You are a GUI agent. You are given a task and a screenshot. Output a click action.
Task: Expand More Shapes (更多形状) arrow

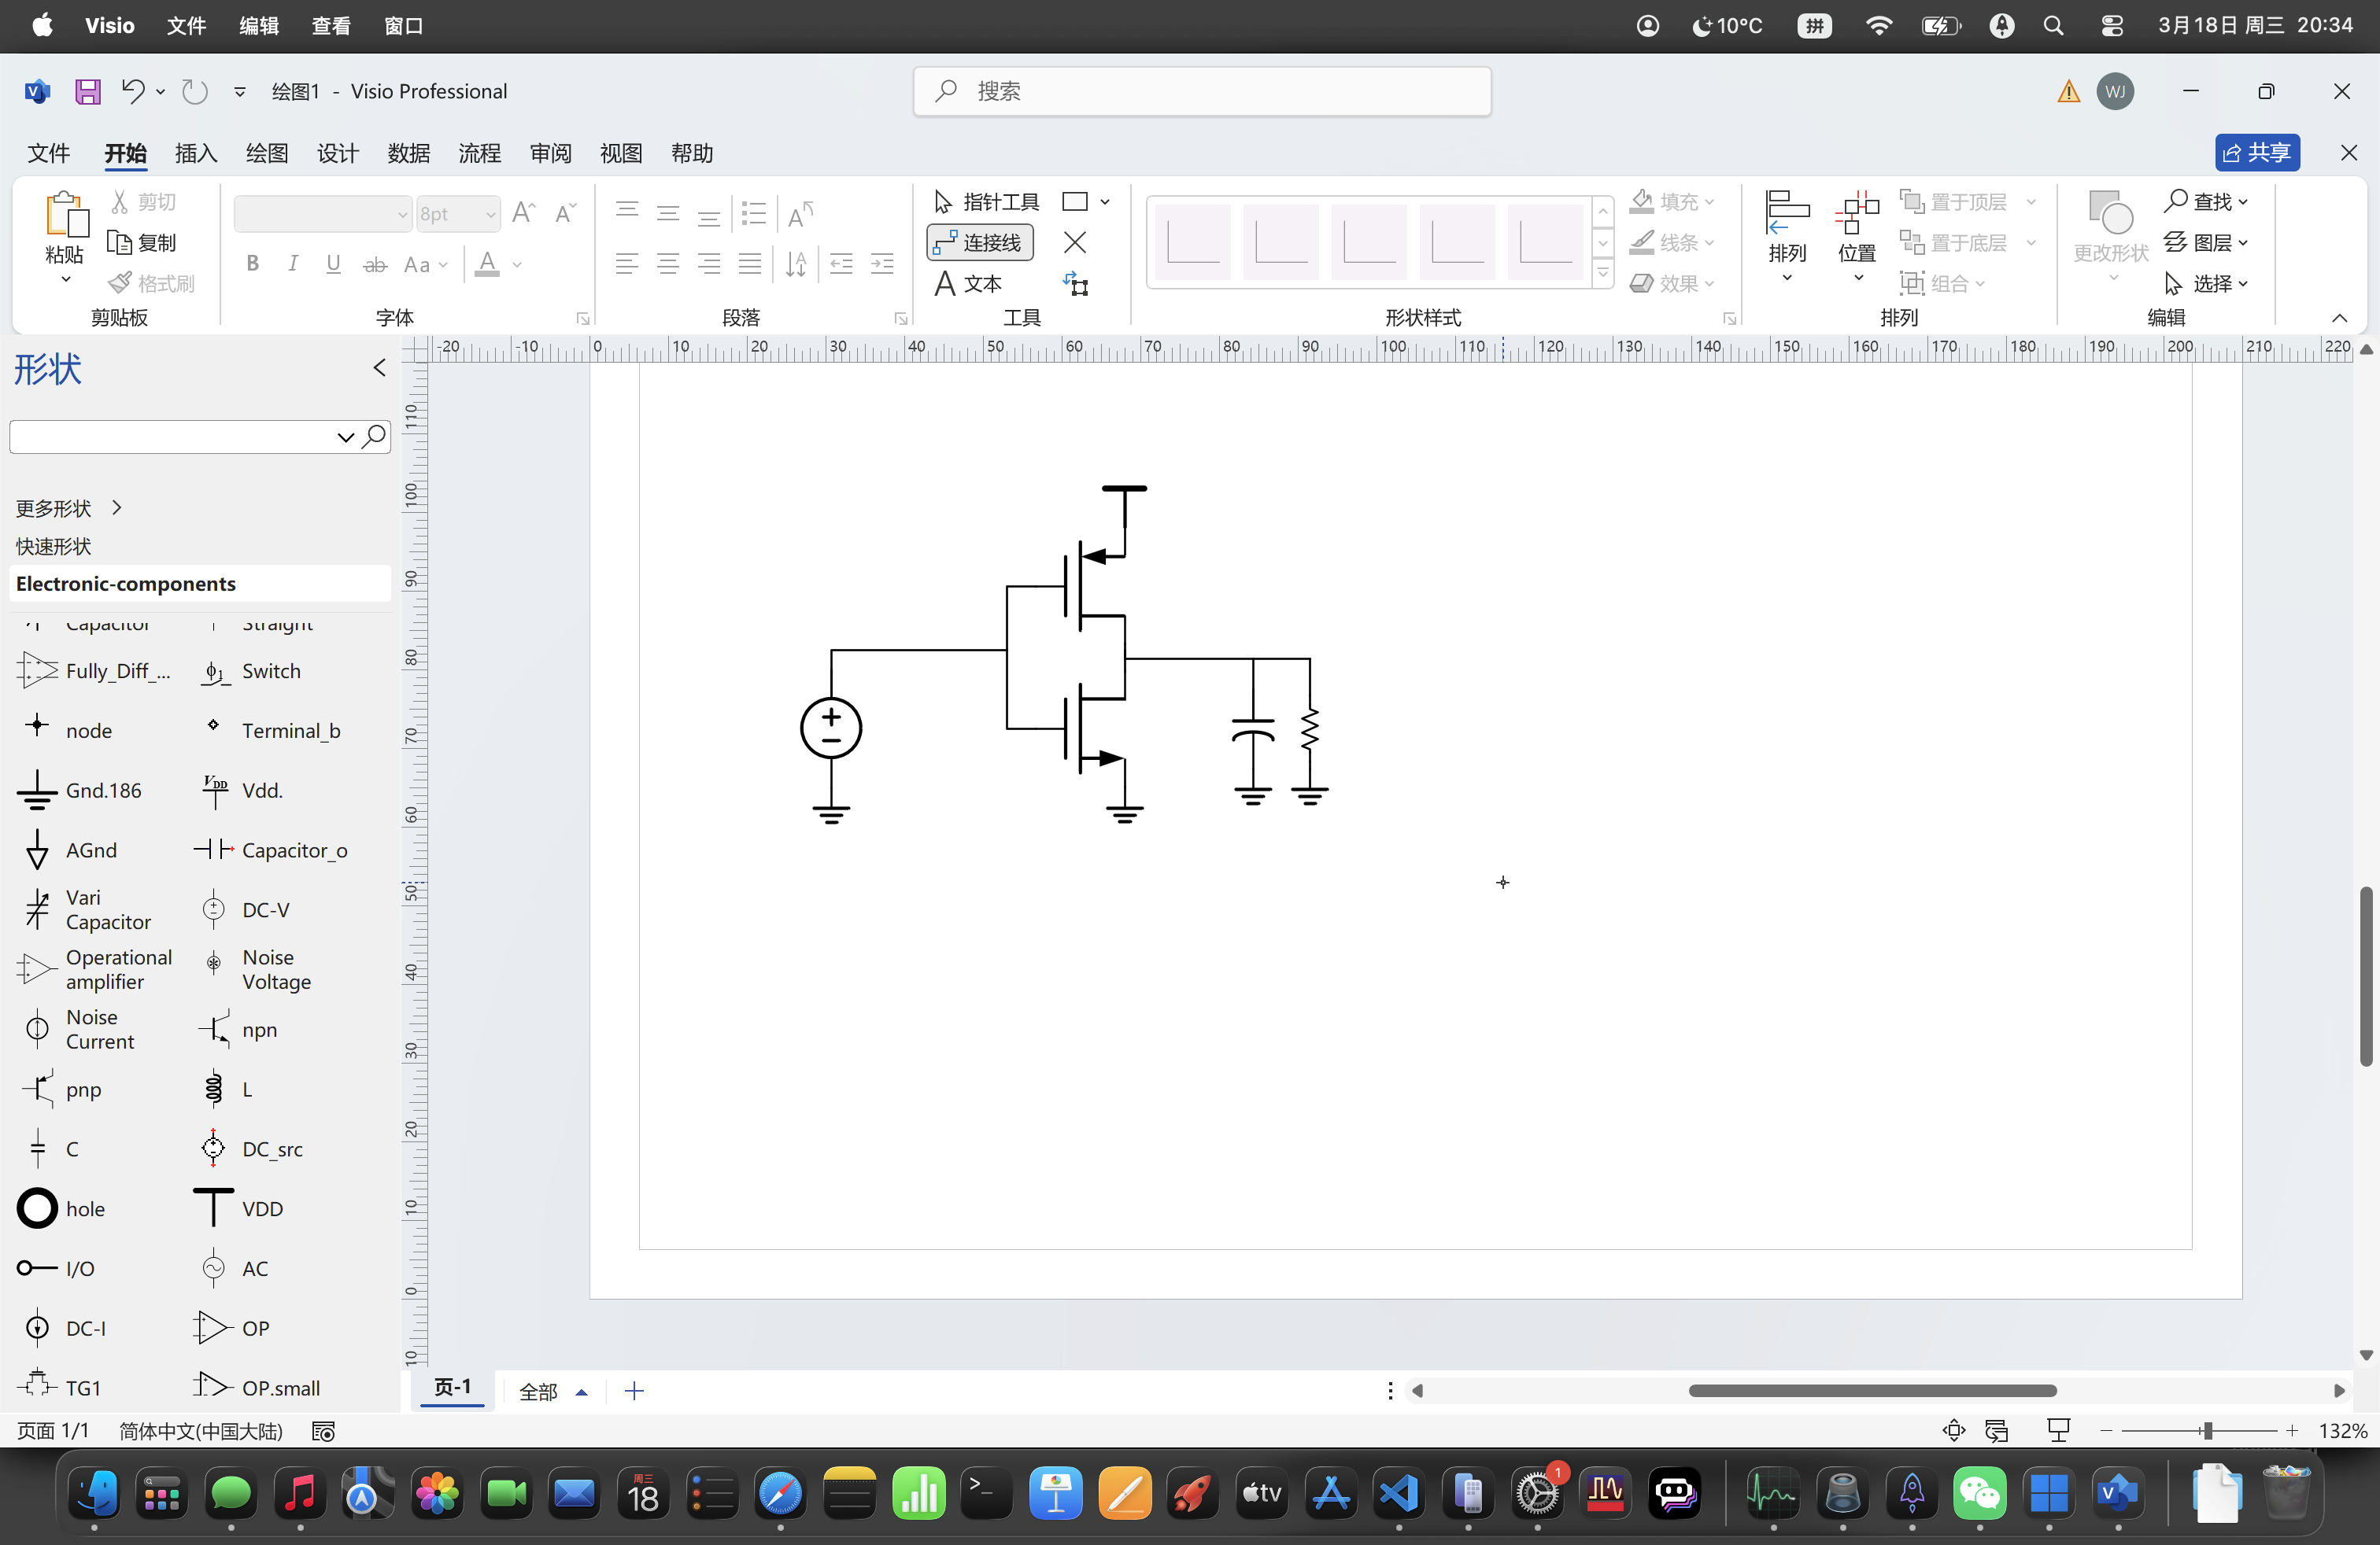click(x=117, y=507)
